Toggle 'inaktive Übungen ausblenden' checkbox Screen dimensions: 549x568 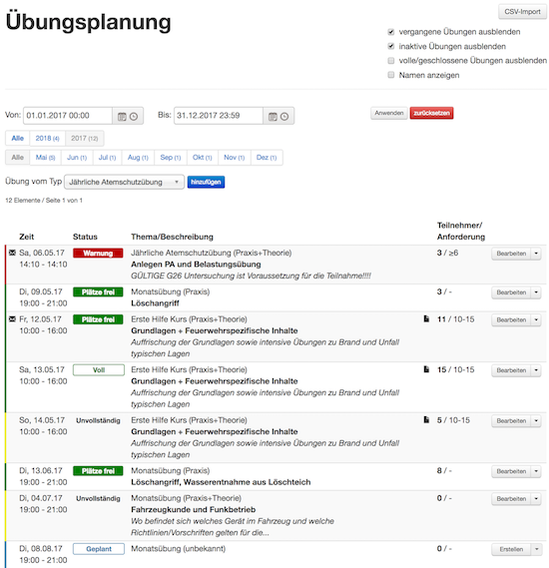click(x=390, y=46)
